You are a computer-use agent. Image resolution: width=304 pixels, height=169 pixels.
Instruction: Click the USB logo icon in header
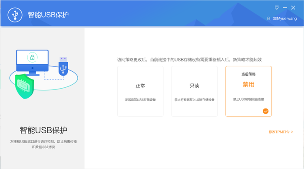[15, 15]
